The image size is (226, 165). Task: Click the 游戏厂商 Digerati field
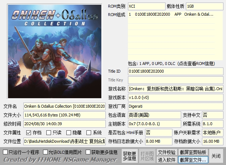tap(175, 106)
